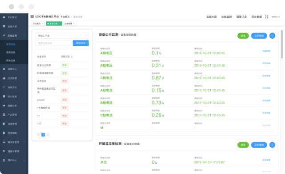This screenshot has width=285, height=174.
Task: Click 实时曲线 button on 环境温湿度检测 card
Action: (x=259, y=145)
